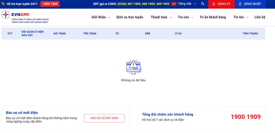
Task: Expand the Tin tức menu
Action: point(241,17)
